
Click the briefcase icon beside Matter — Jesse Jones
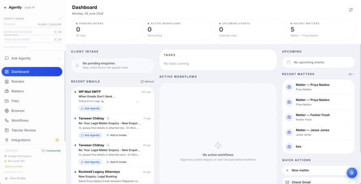coord(289,132)
